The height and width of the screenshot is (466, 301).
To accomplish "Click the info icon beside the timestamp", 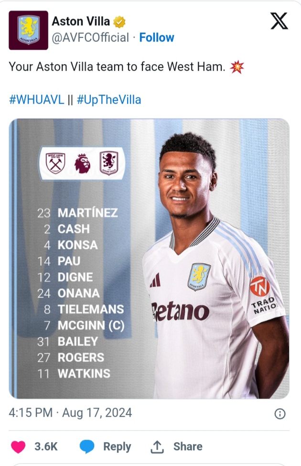I will click(280, 413).
